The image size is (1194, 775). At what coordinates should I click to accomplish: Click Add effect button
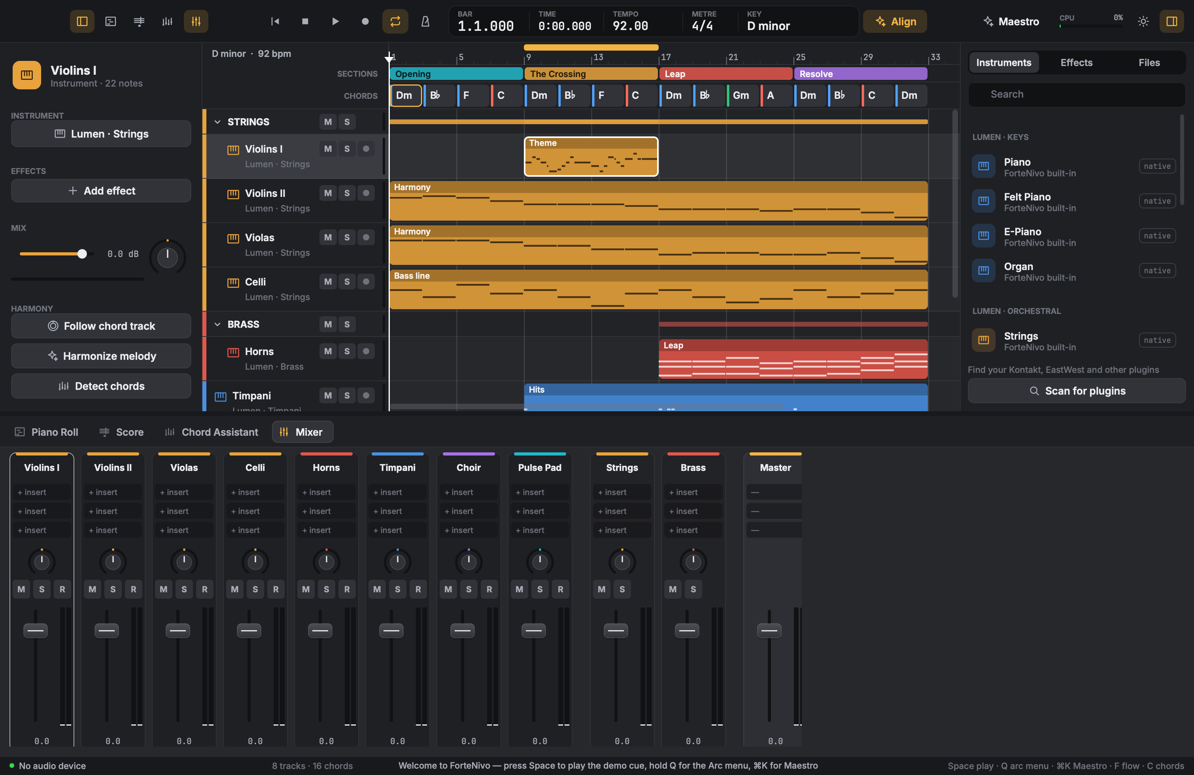pyautogui.click(x=101, y=191)
